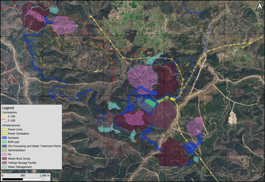
Task: Click the Concessions heading in the legend
Action: (x=9, y=112)
